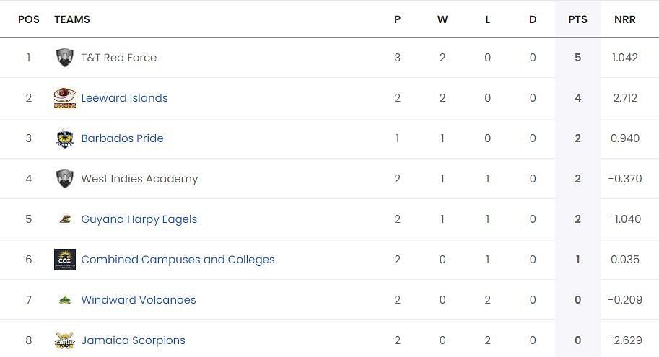
Task: Click the NRR column header
Action: 625,19
